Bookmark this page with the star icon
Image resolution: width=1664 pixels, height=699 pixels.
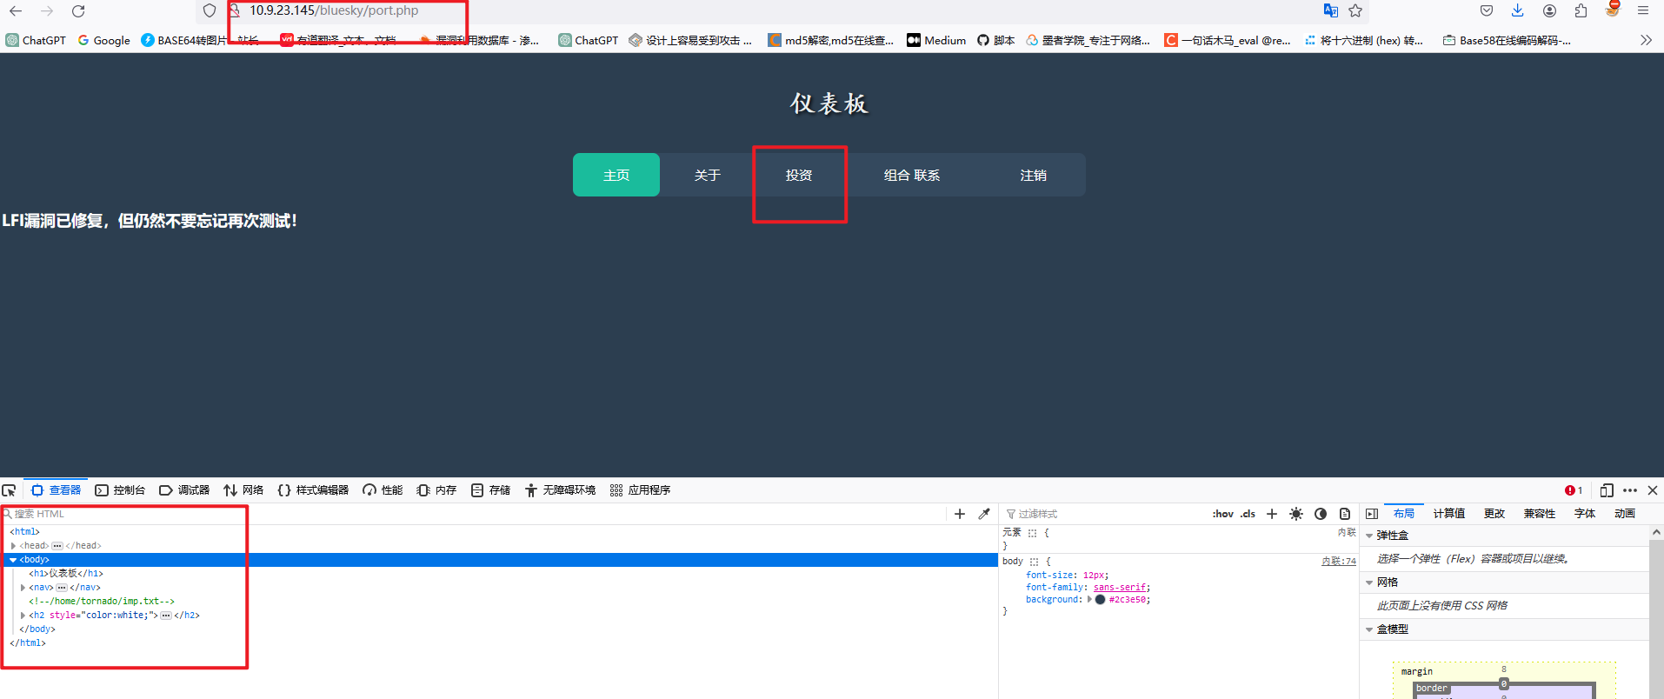pyautogui.click(x=1355, y=11)
